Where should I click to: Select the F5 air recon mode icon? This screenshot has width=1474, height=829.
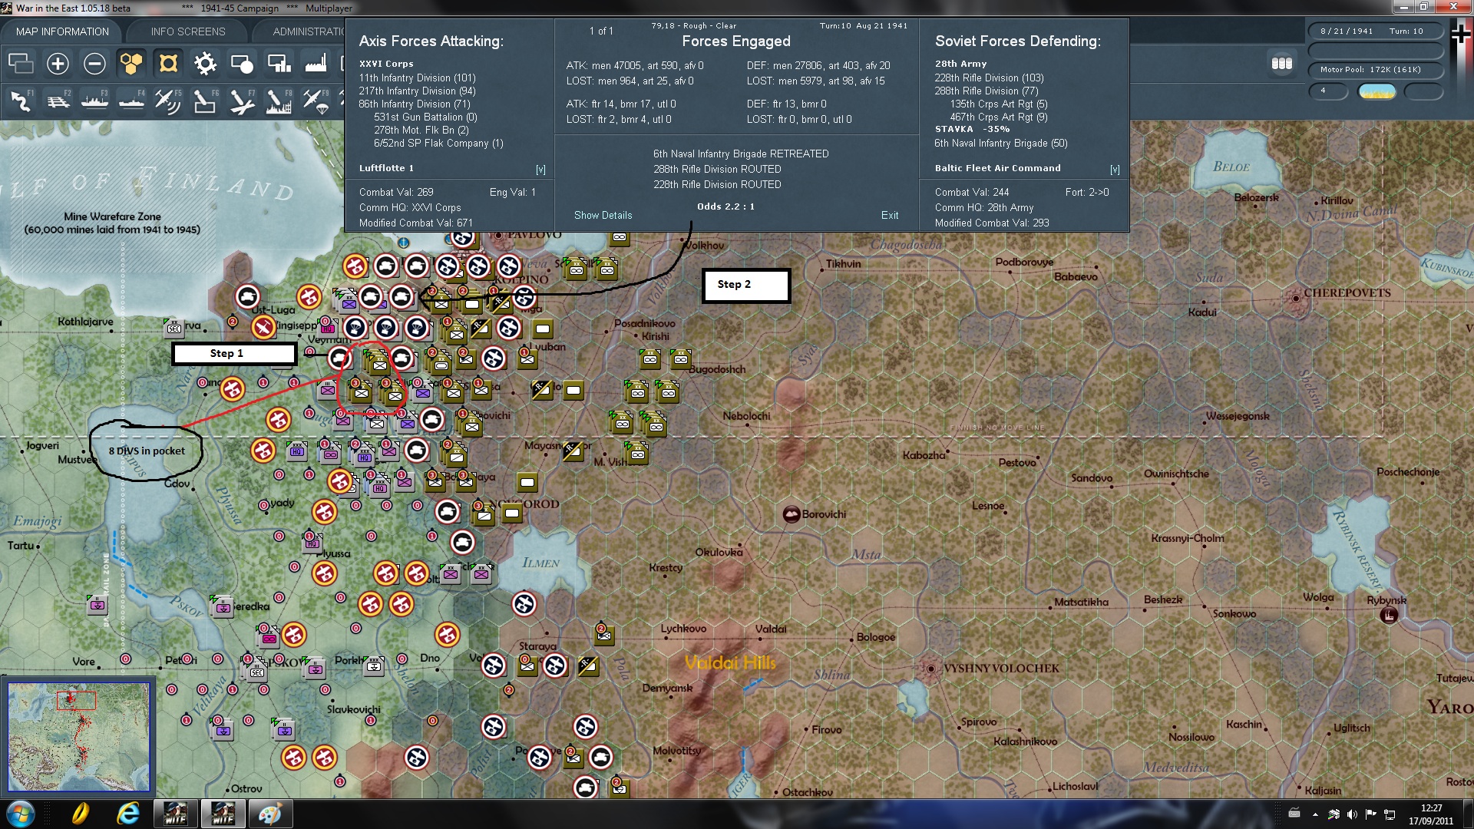click(168, 101)
